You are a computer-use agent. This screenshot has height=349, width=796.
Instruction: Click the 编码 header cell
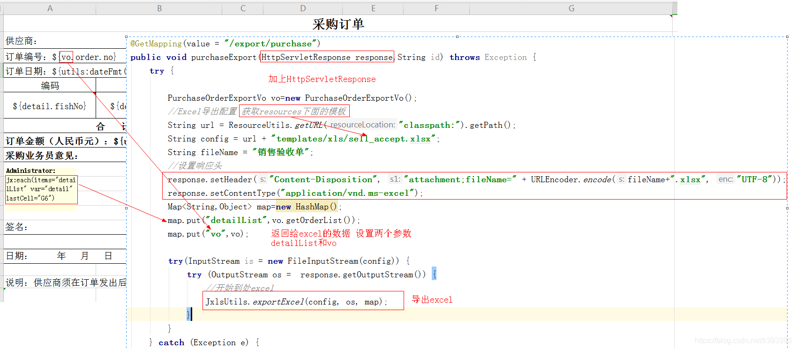[50, 85]
